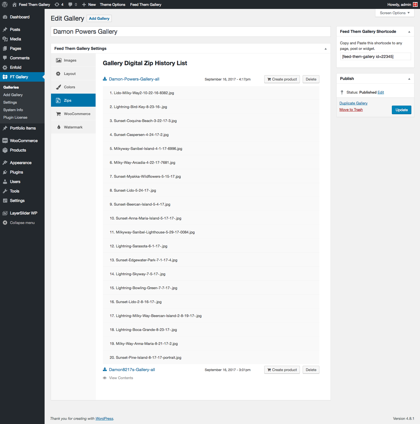Download Damon8217s-Gallery-all zip link
Screen dimensions: 420x424
tap(132, 370)
